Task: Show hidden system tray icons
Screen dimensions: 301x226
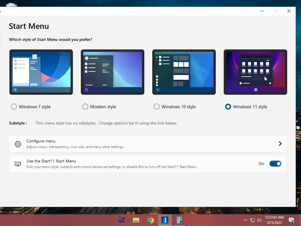Action: pos(245,220)
